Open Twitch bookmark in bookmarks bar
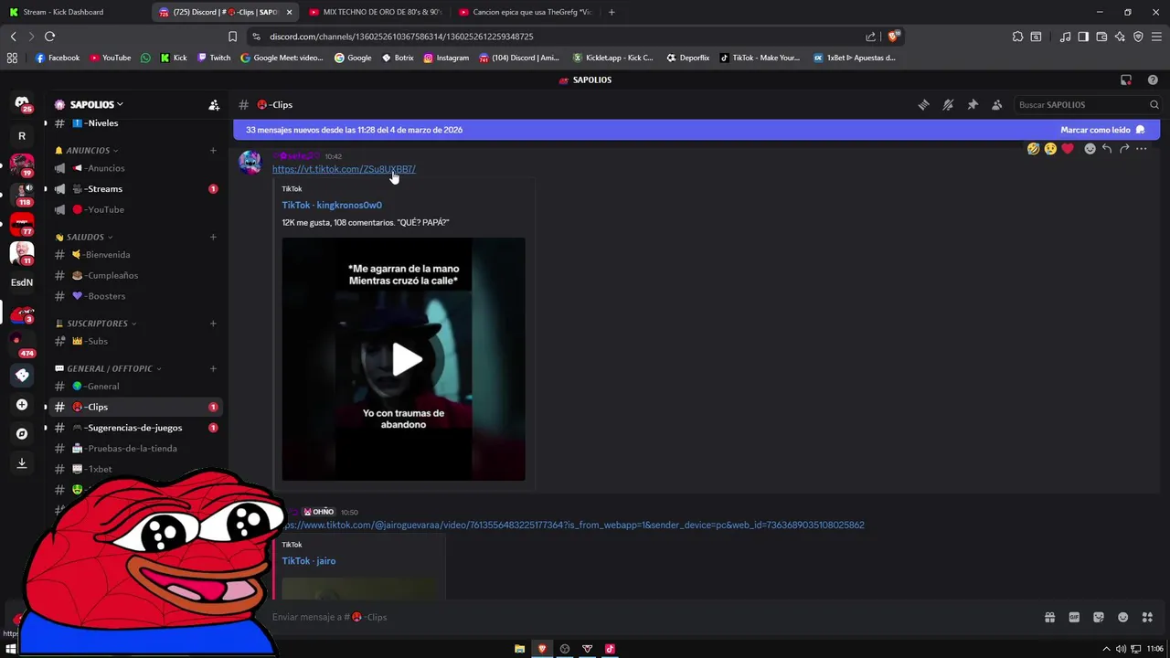 click(215, 58)
